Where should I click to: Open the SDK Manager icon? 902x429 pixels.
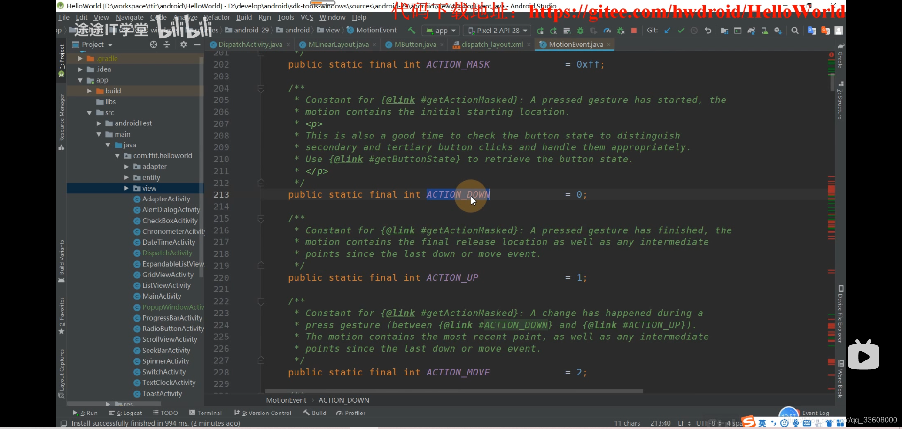778,31
